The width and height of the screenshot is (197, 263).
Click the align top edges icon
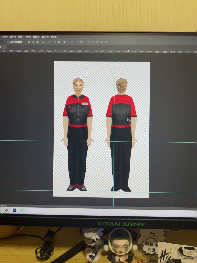tap(50, 42)
